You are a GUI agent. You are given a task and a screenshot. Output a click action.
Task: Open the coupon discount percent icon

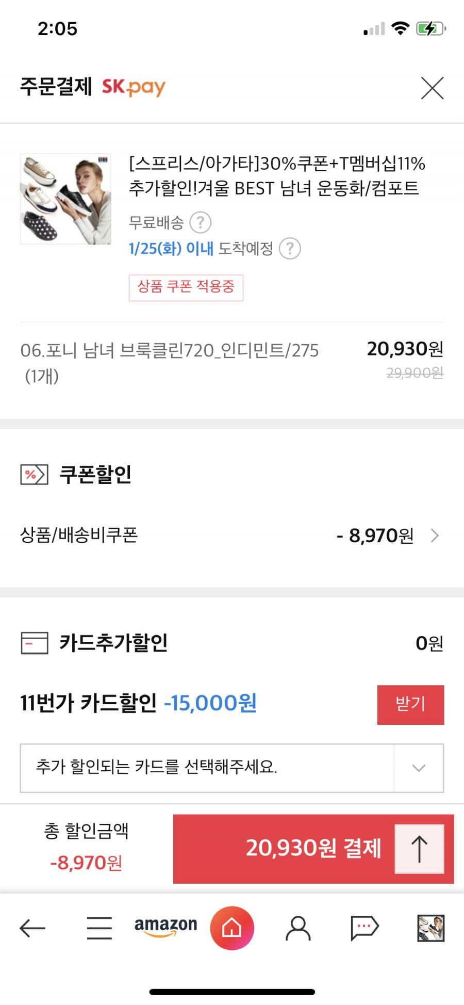click(x=34, y=474)
